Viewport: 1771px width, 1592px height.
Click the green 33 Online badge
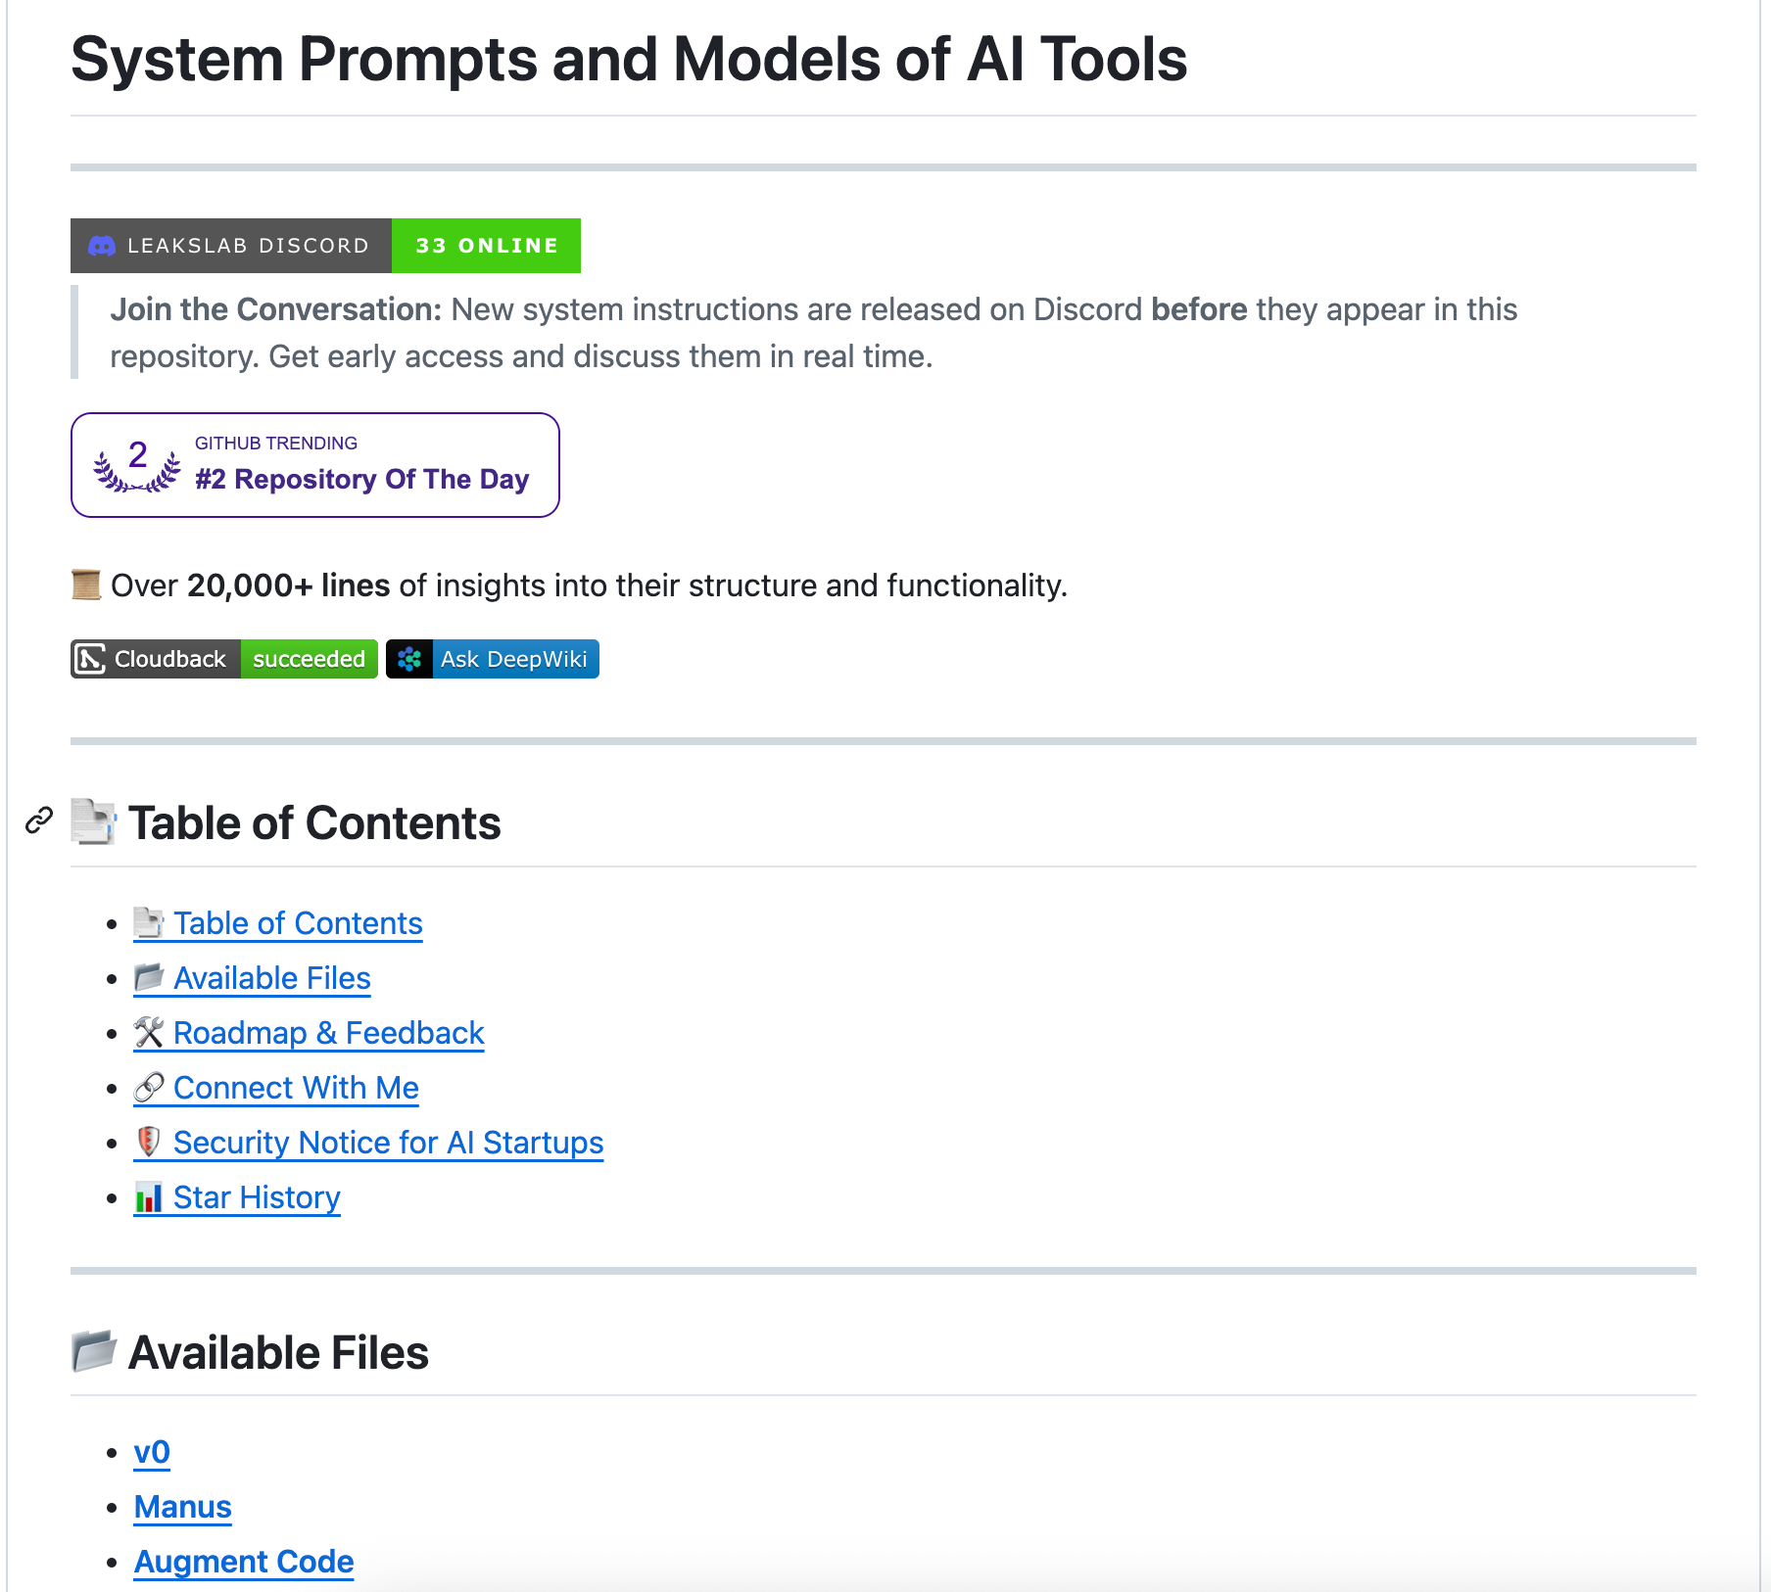click(x=486, y=246)
